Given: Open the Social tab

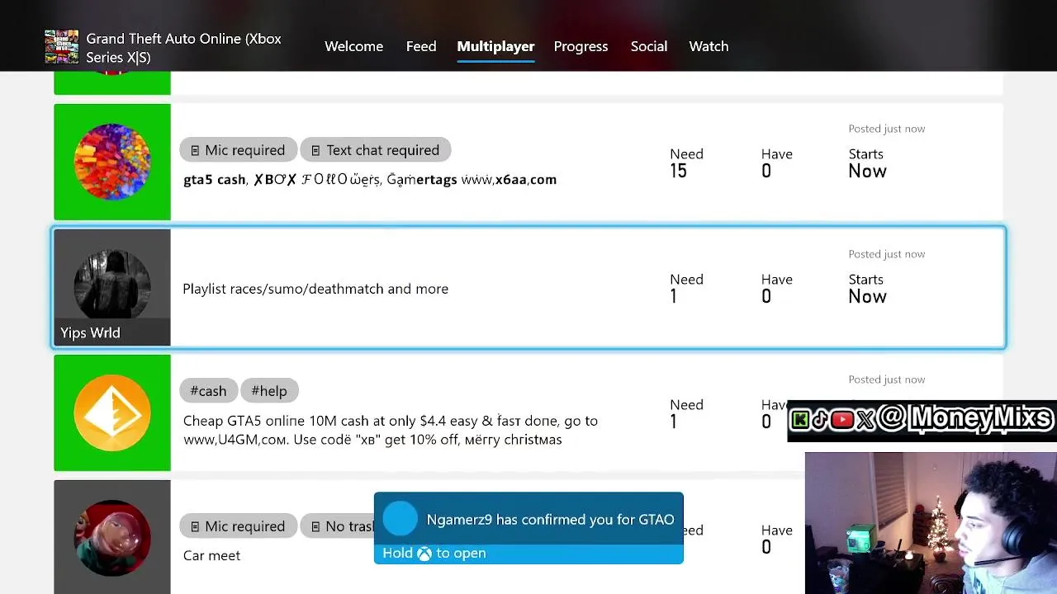Looking at the screenshot, I should 649,46.
